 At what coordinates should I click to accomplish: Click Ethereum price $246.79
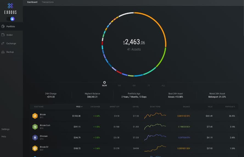(x=77, y=138)
